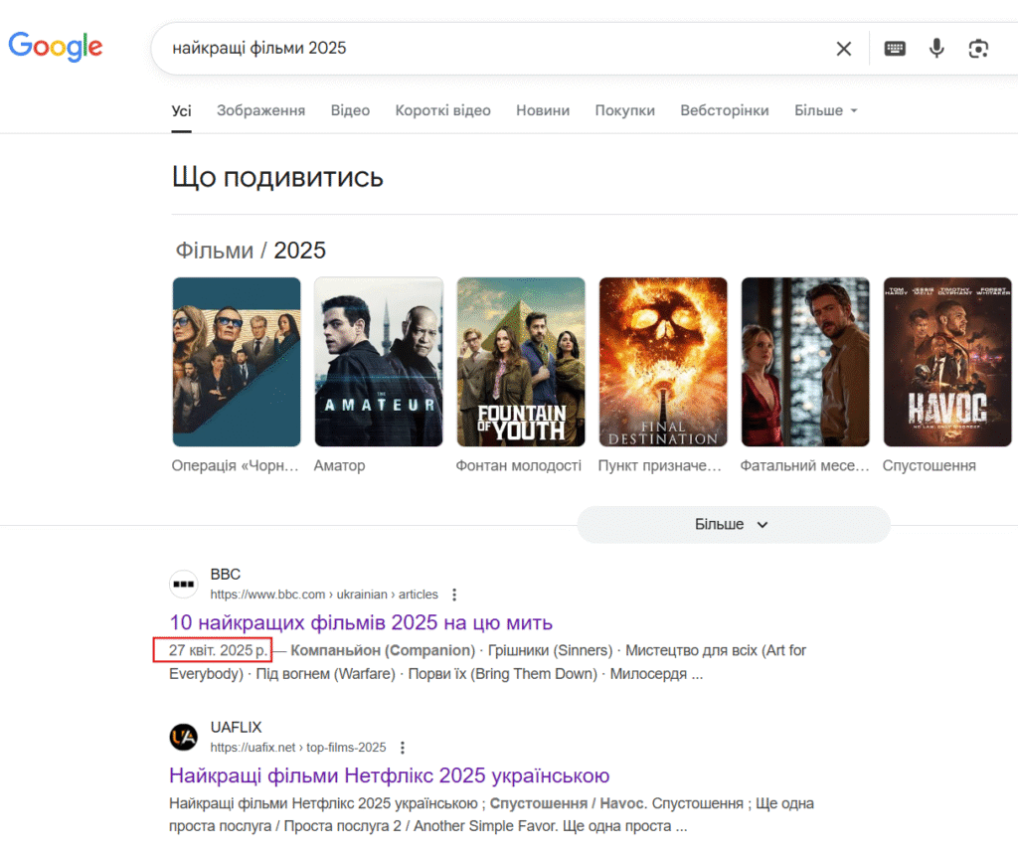Click the 'Аматор' movie poster
The width and height of the screenshot is (1018, 857).
coord(379,361)
